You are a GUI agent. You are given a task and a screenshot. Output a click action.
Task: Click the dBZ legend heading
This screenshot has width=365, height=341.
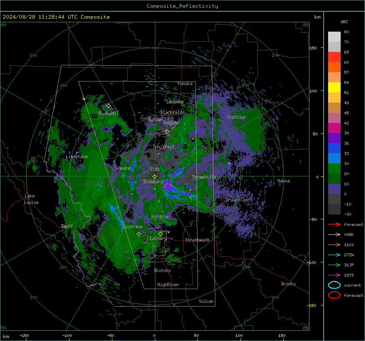[344, 21]
